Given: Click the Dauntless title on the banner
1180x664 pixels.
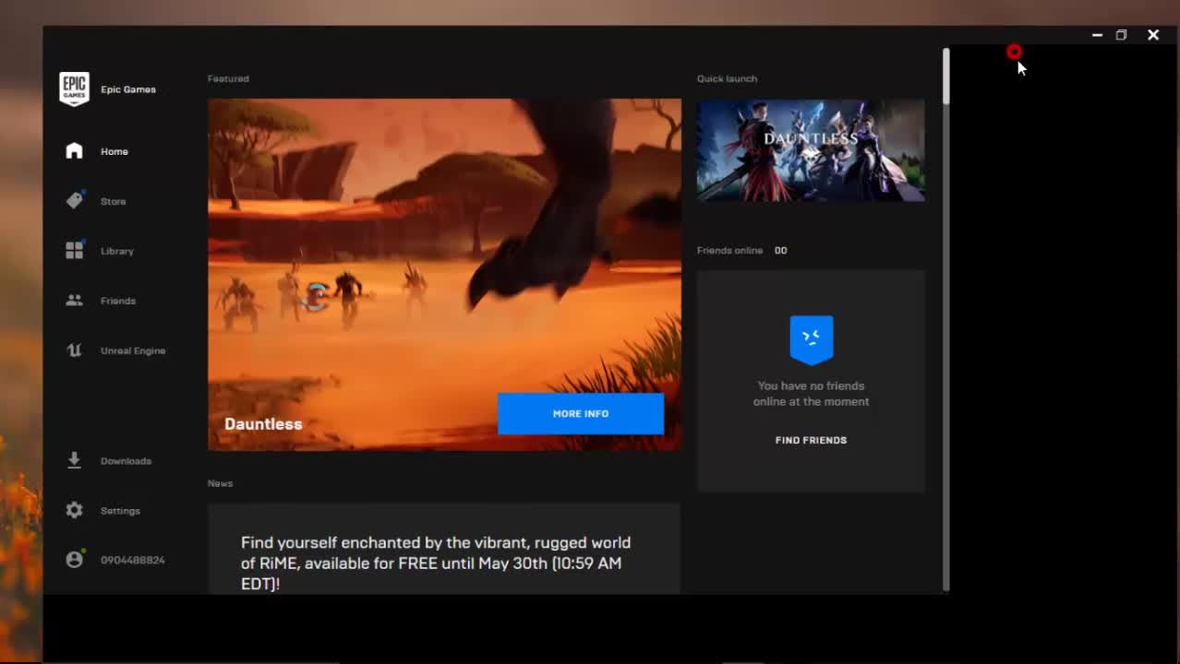Looking at the screenshot, I should [x=263, y=424].
